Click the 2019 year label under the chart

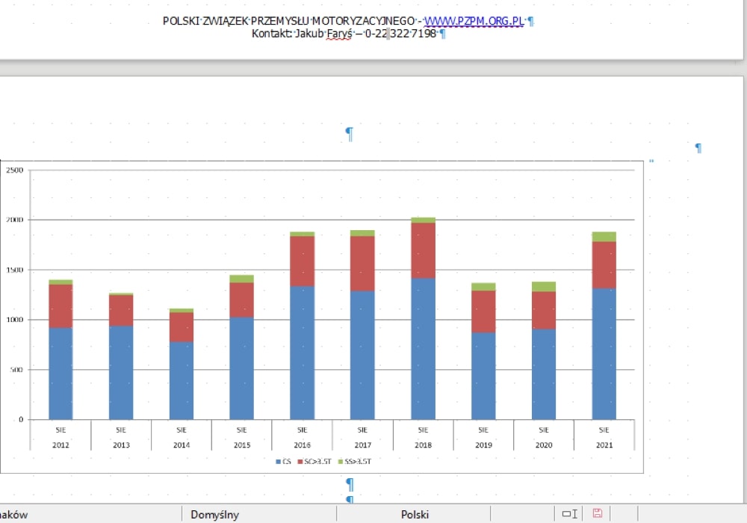pyautogui.click(x=483, y=445)
